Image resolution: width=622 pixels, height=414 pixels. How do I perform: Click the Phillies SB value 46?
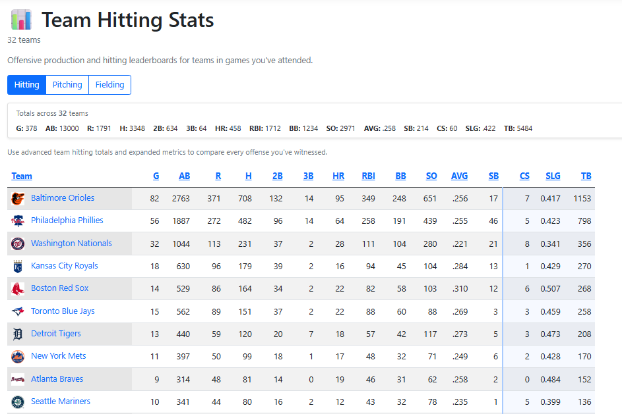pos(493,221)
